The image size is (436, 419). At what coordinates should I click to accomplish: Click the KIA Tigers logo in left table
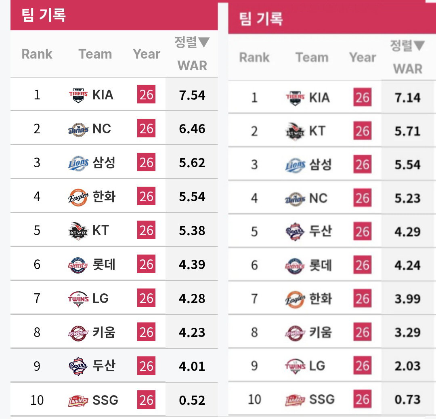pyautogui.click(x=78, y=95)
